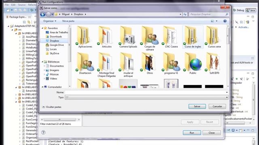Screen dimensions: 259x145
Task: Change the view mode icon
Action: click(212, 21)
